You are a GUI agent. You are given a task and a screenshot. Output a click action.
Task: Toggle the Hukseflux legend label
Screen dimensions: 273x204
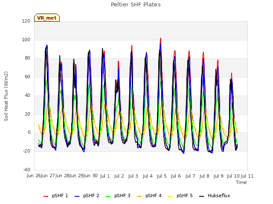pyautogui.click(x=219, y=195)
